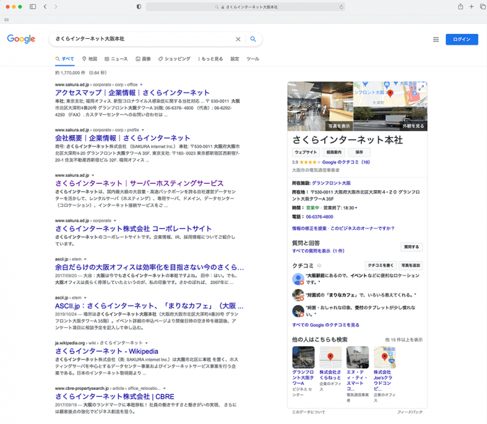The height and width of the screenshot is (424, 487).
Task: Click the クチコミを書く button
Action: (x=381, y=265)
